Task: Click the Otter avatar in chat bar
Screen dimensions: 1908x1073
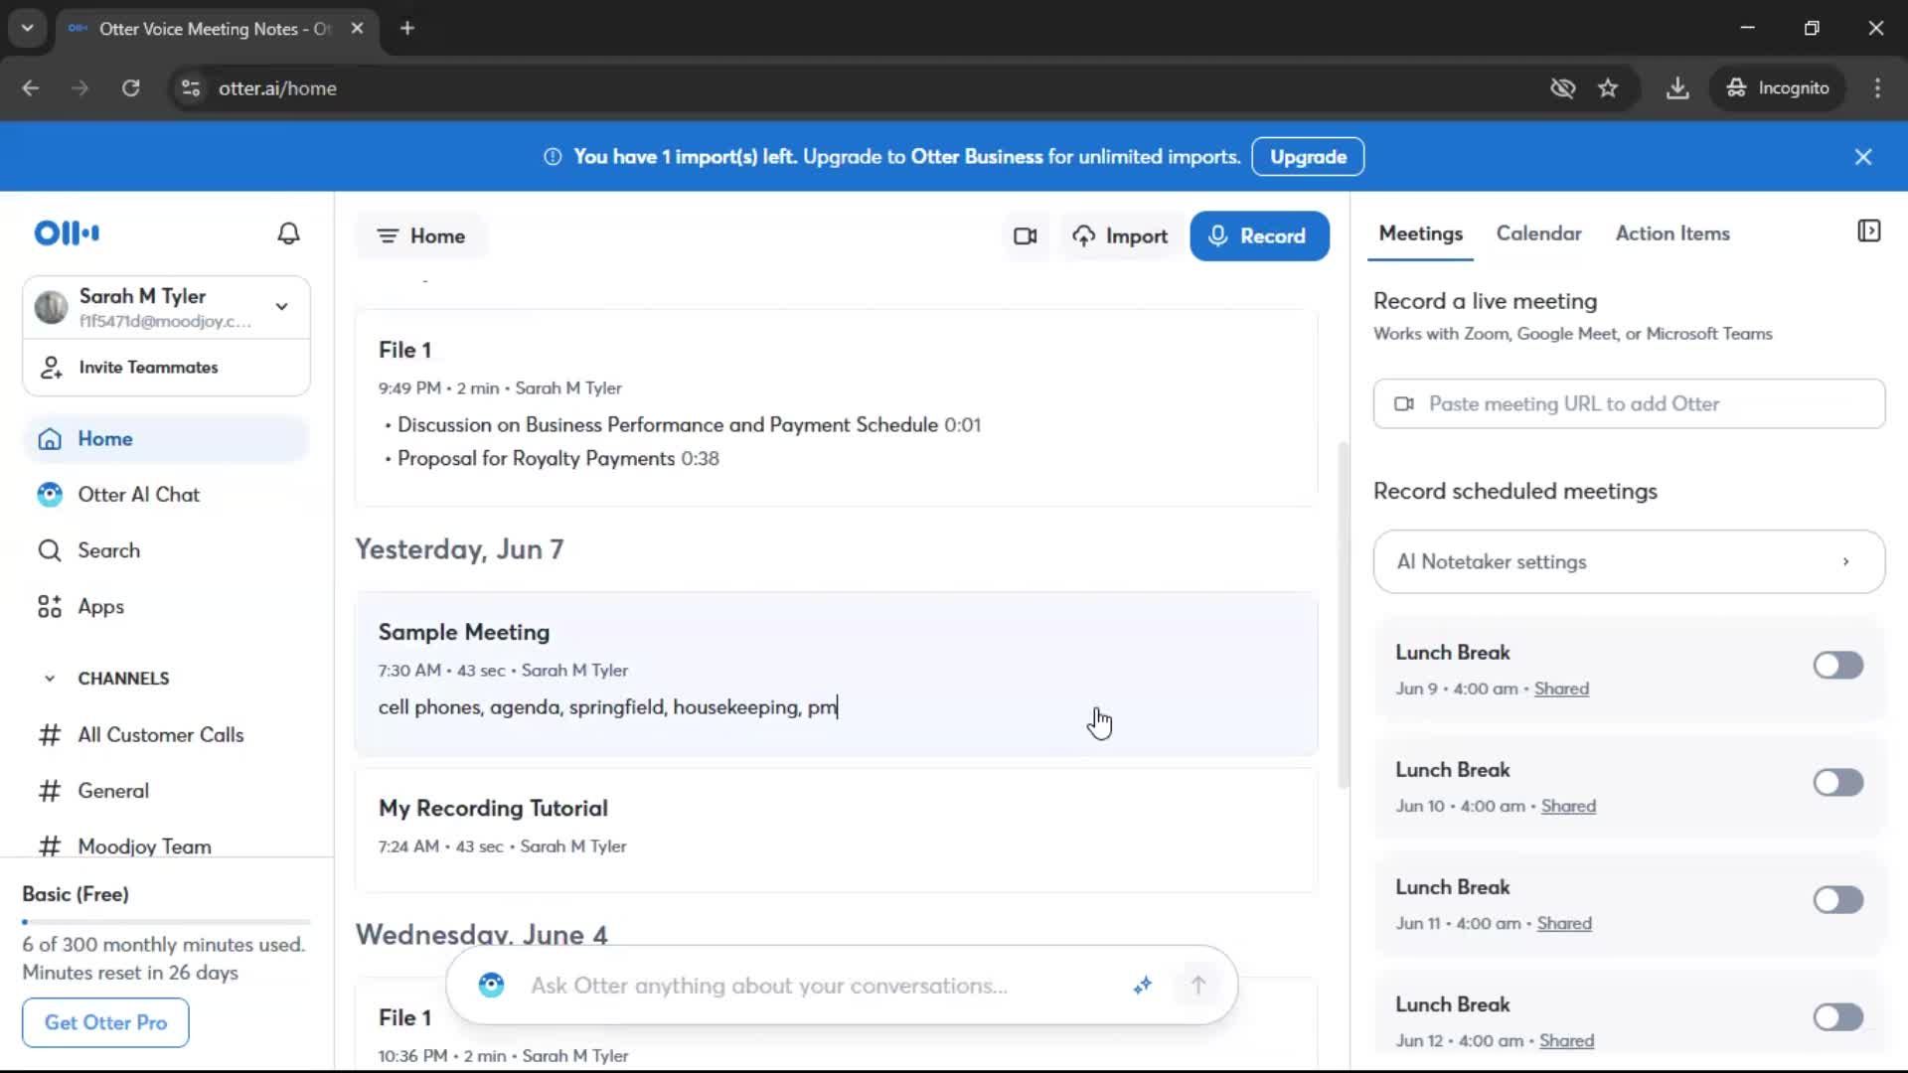Action: (491, 986)
